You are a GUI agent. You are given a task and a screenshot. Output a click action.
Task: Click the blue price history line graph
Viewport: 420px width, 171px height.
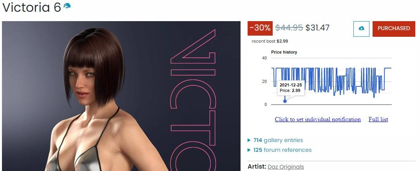coord(331,81)
